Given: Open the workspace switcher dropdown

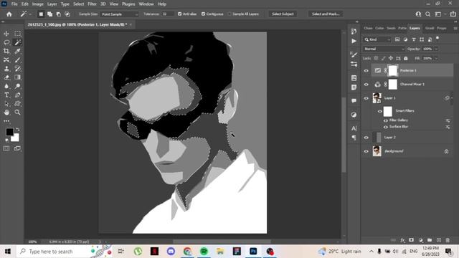Looking at the screenshot, I should [440, 14].
